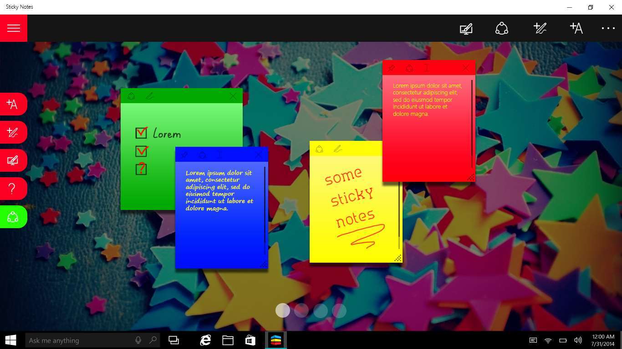
Task: Click the green color button in the sidebar
Action: [13, 217]
